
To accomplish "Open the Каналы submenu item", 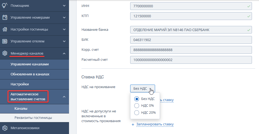I will point(34,109).
